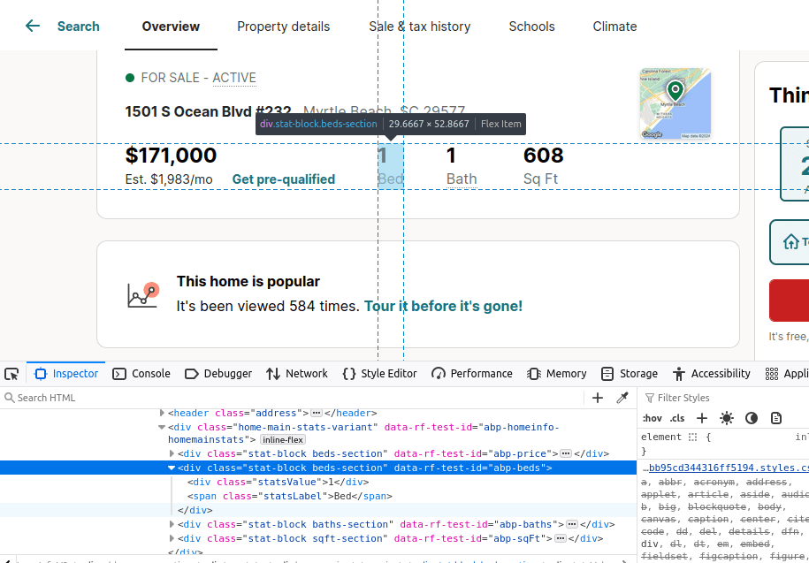Toggle dark color scheme simulation icon
This screenshot has width=809, height=563.
coord(752,418)
